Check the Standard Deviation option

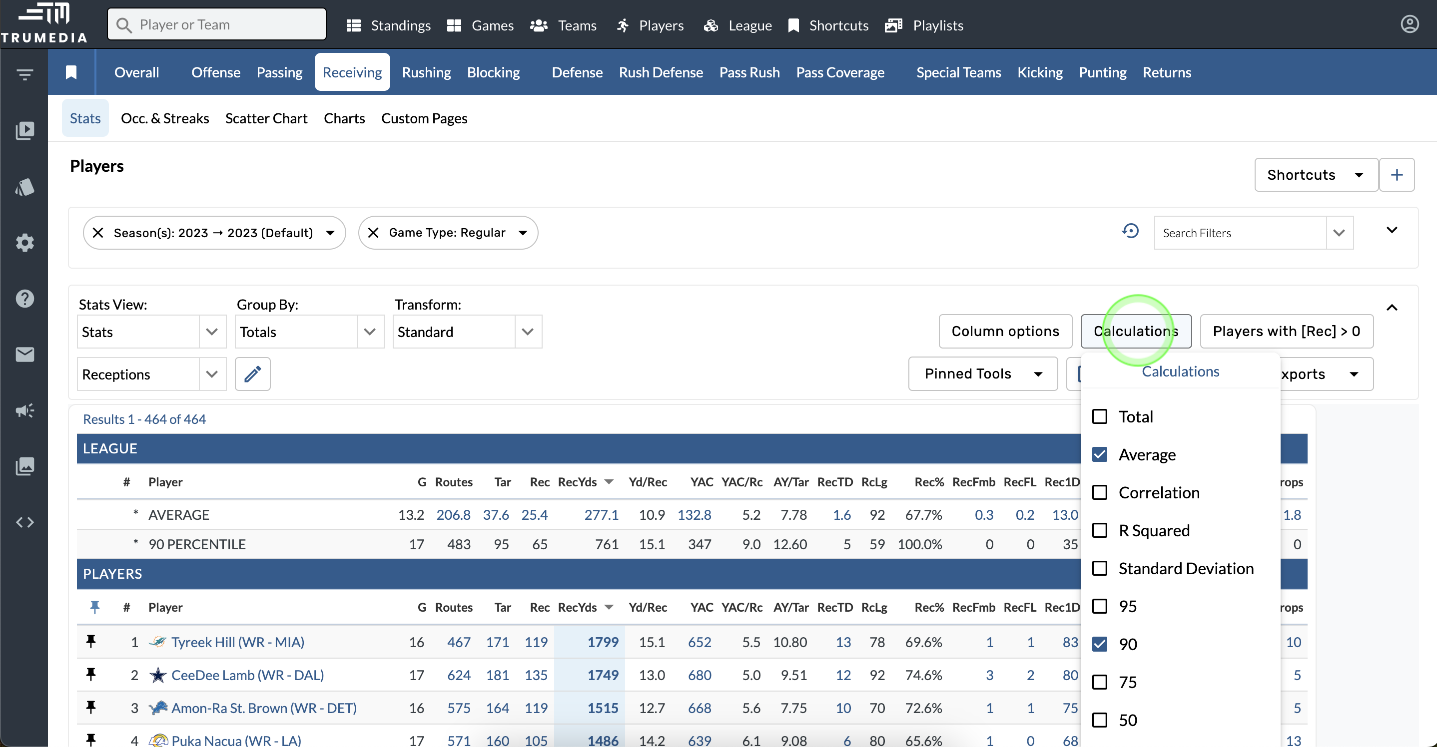point(1100,569)
